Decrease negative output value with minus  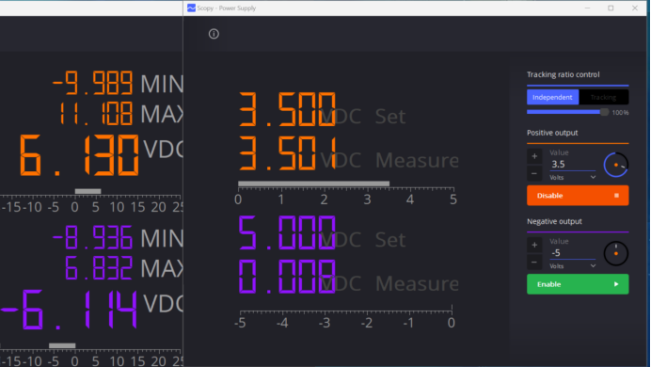coord(534,262)
